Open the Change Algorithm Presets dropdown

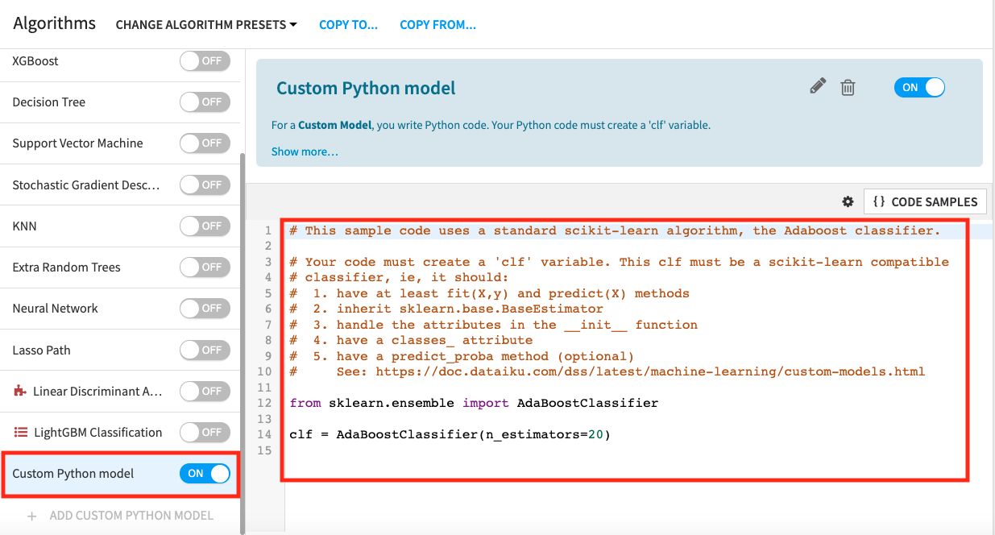[205, 24]
